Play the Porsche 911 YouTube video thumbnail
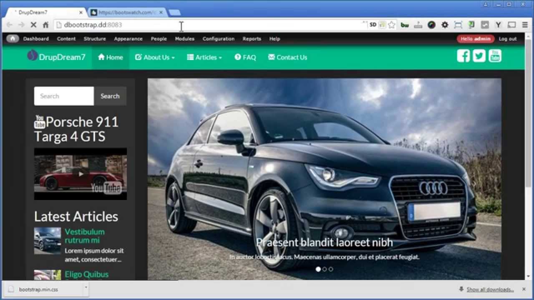534x300 pixels. click(x=81, y=174)
